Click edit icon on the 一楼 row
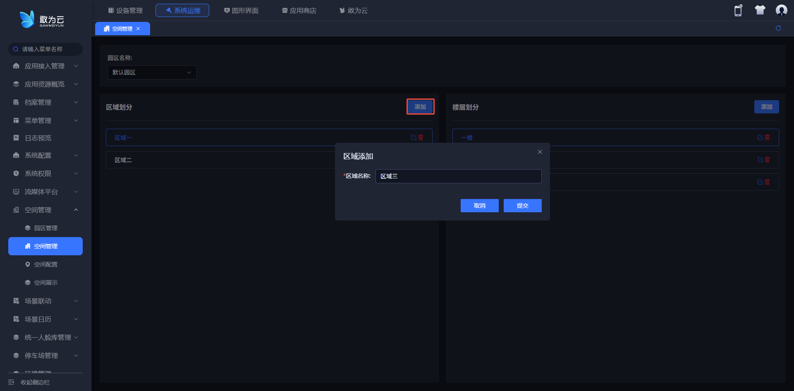 pyautogui.click(x=760, y=137)
